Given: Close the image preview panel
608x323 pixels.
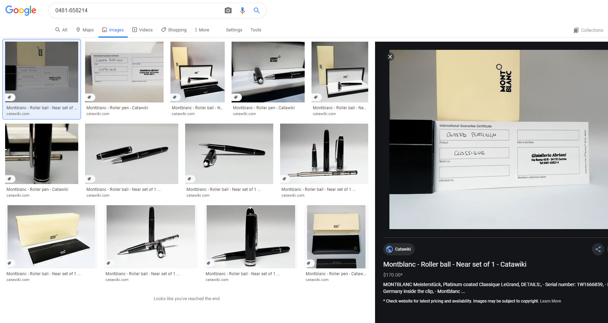Looking at the screenshot, I should (x=390, y=57).
